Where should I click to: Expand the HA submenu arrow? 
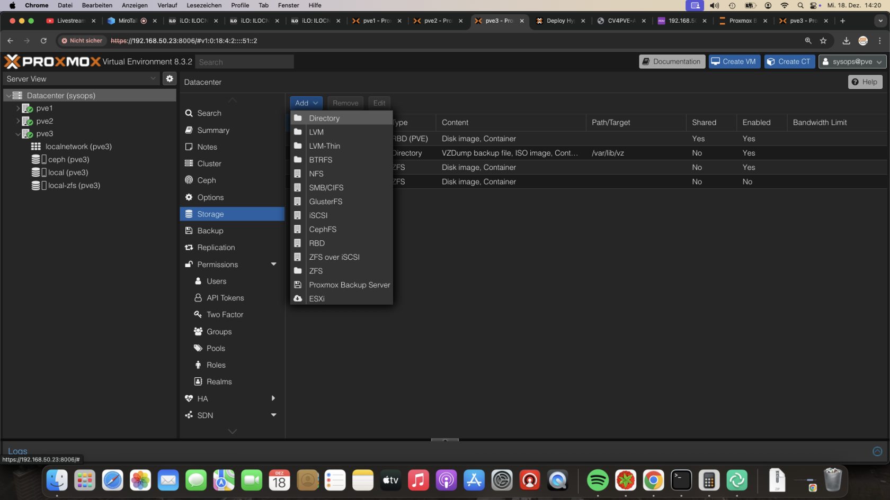(x=273, y=398)
